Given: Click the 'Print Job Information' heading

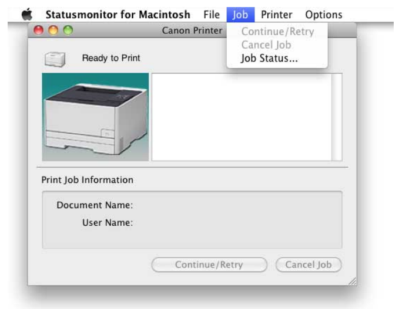Looking at the screenshot, I should tap(88, 180).
